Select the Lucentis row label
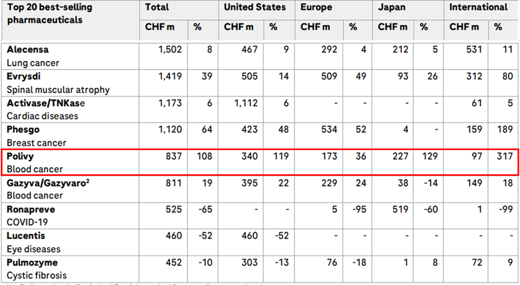 [x=26, y=236]
